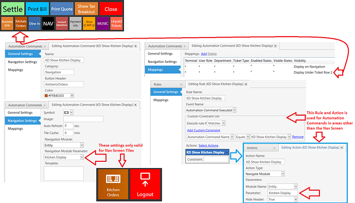Close the Rules tab
Viewport: 355px width, 203px height.
pos(181,84)
